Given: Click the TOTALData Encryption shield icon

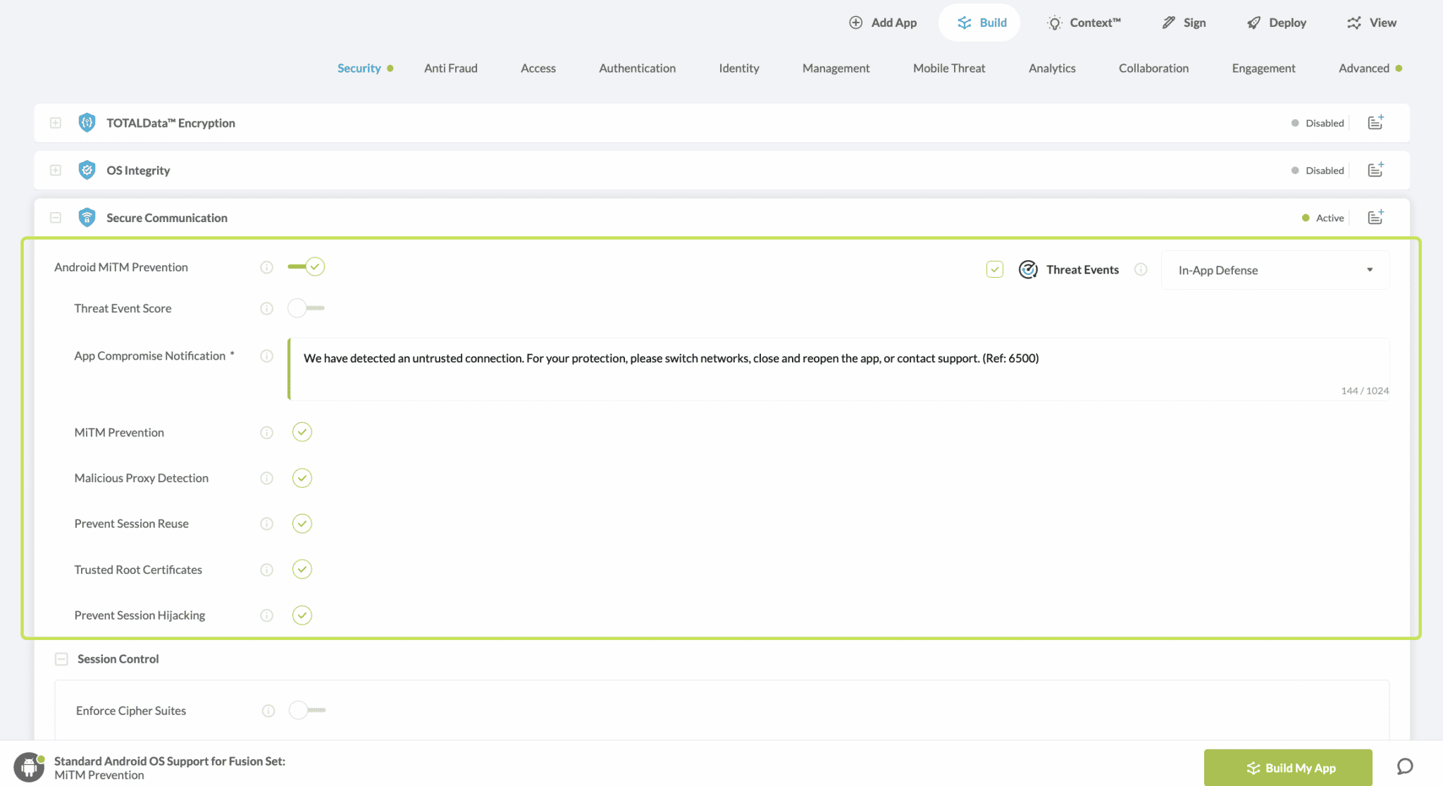Looking at the screenshot, I should [87, 123].
